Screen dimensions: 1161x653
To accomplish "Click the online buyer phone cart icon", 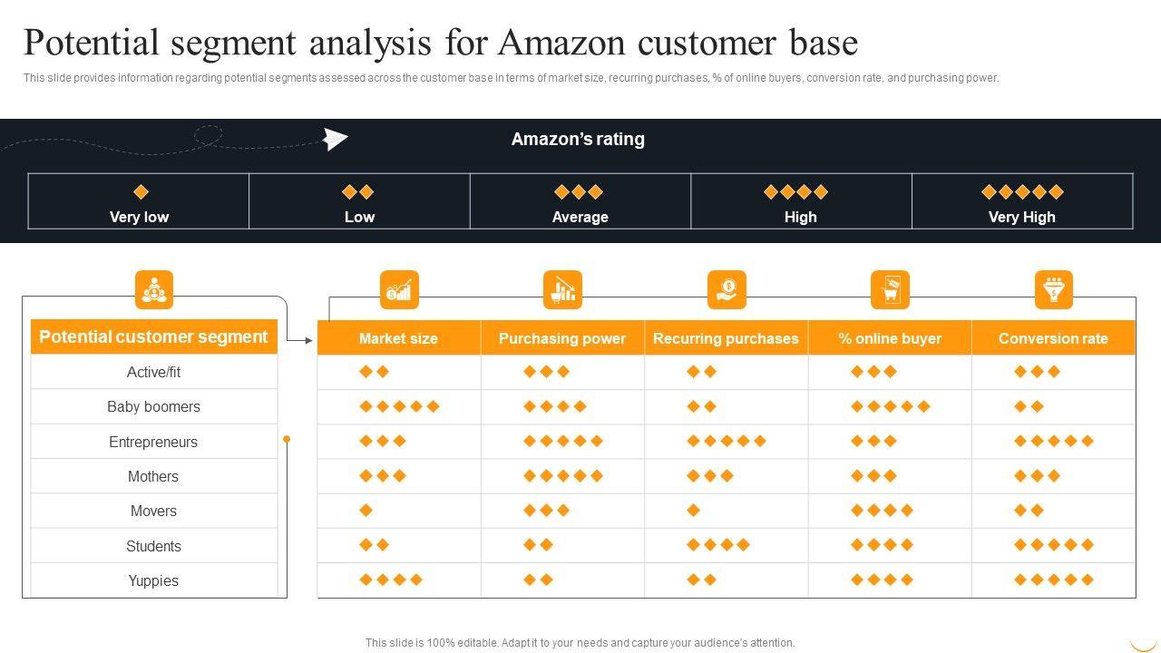I will [x=890, y=290].
